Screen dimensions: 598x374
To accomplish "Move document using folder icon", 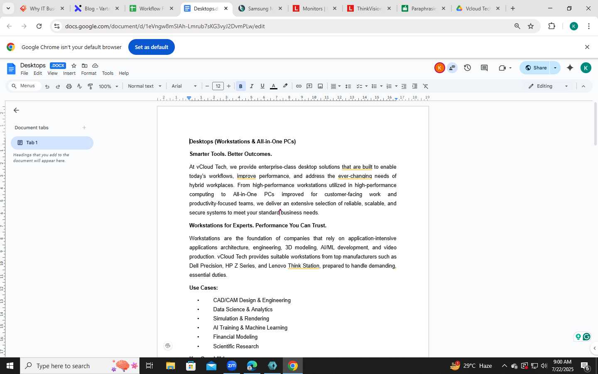I will [x=85, y=66].
